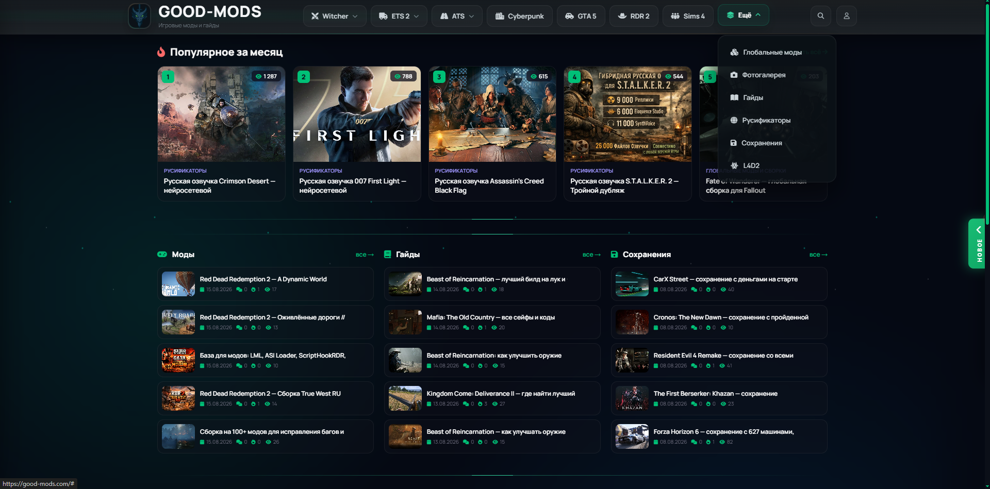Open 'все' link for Сохранения section

[818, 255]
